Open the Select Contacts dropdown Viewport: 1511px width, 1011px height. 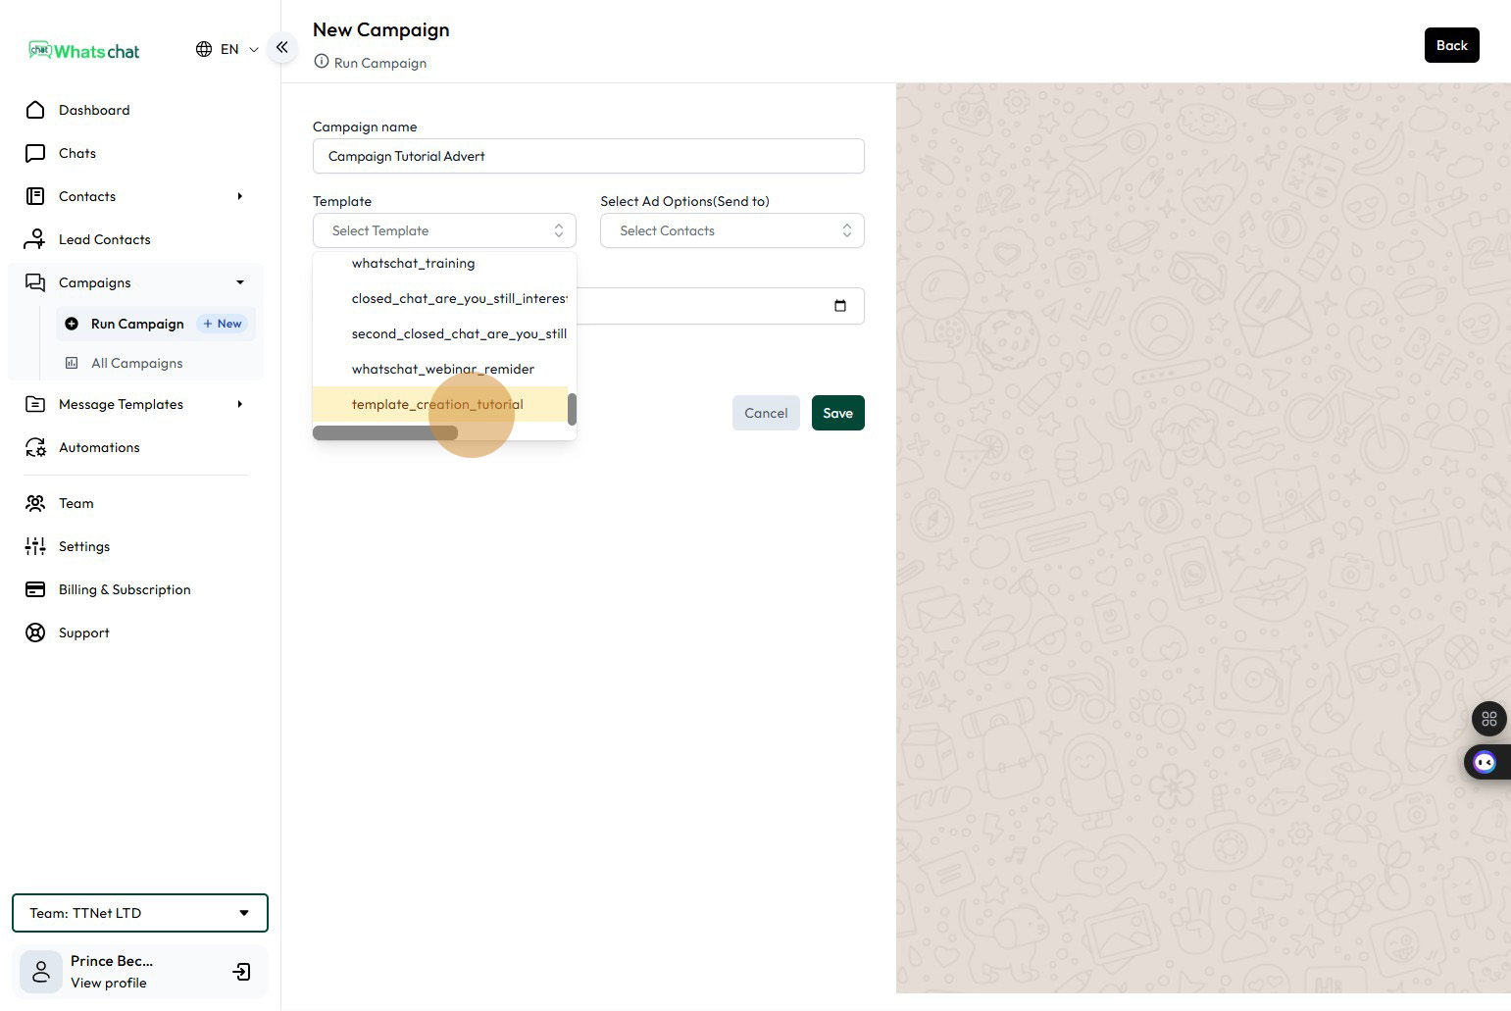tap(731, 230)
